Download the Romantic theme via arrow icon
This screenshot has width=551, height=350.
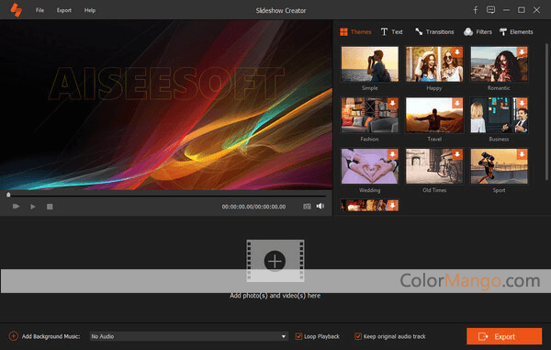pyautogui.click(x=522, y=52)
